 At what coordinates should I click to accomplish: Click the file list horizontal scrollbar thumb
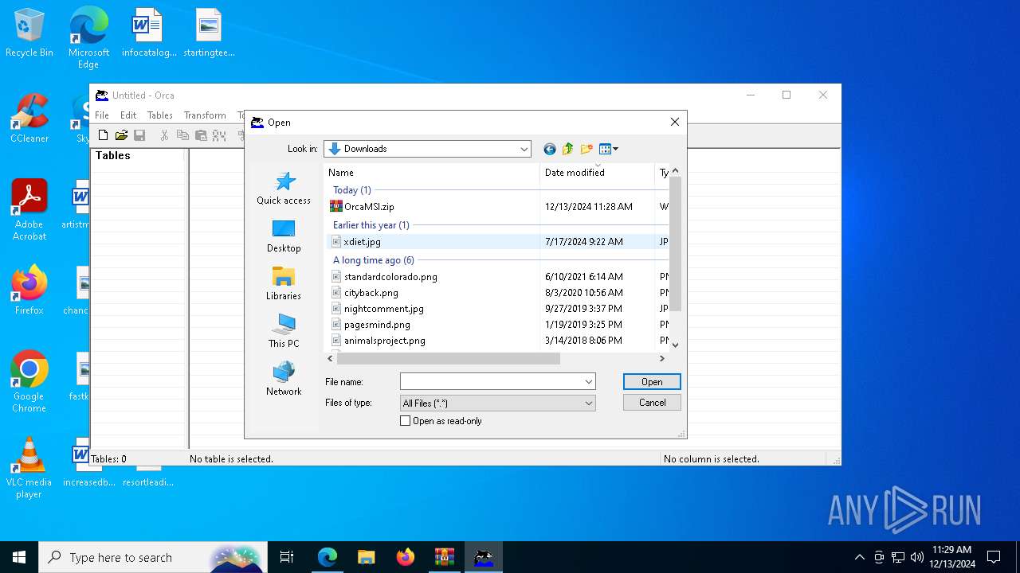pyautogui.click(x=448, y=359)
